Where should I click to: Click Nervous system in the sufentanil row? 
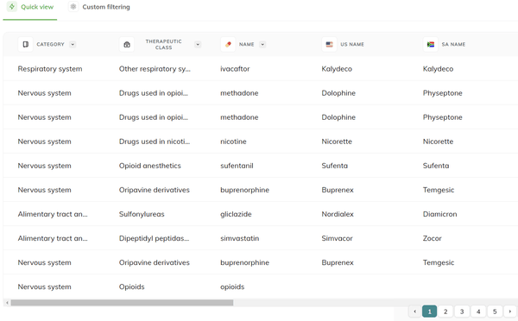point(44,166)
